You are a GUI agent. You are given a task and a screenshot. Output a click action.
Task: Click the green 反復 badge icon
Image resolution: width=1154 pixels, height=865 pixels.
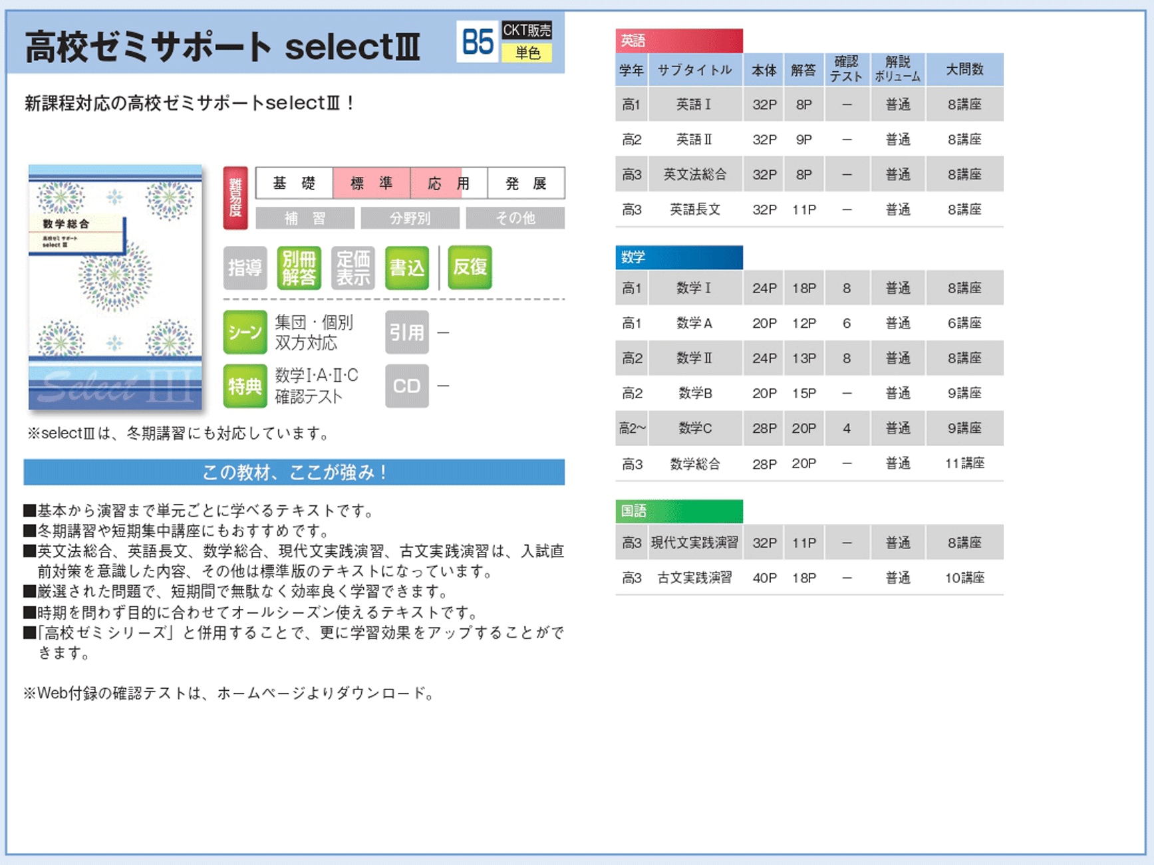click(x=470, y=267)
